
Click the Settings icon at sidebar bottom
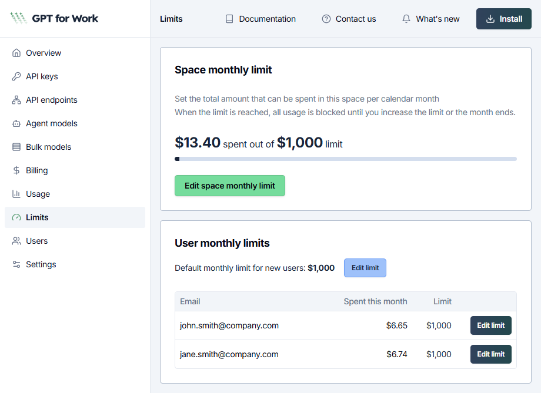(x=16, y=264)
